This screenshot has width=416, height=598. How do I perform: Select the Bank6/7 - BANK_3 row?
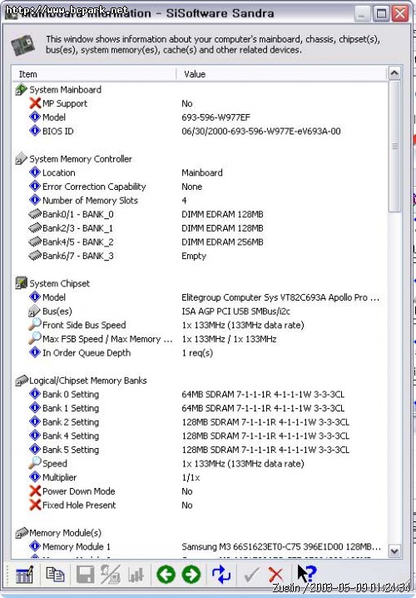coord(200,256)
